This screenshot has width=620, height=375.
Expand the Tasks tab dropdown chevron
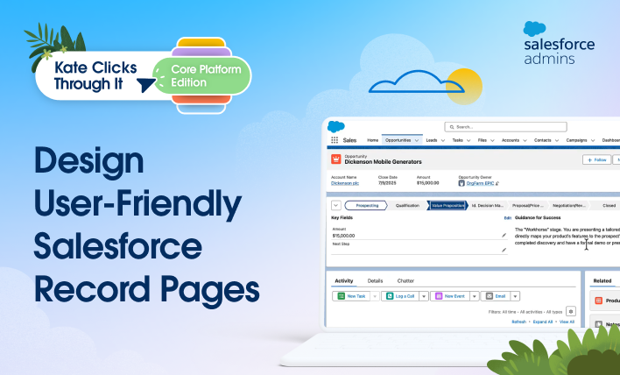pos(469,140)
